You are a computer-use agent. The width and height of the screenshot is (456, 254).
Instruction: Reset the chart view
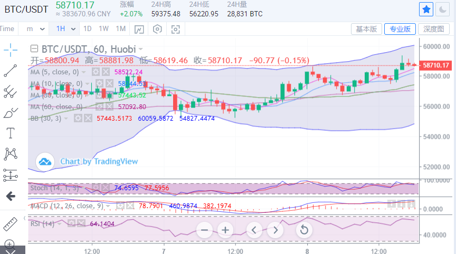(x=304, y=230)
